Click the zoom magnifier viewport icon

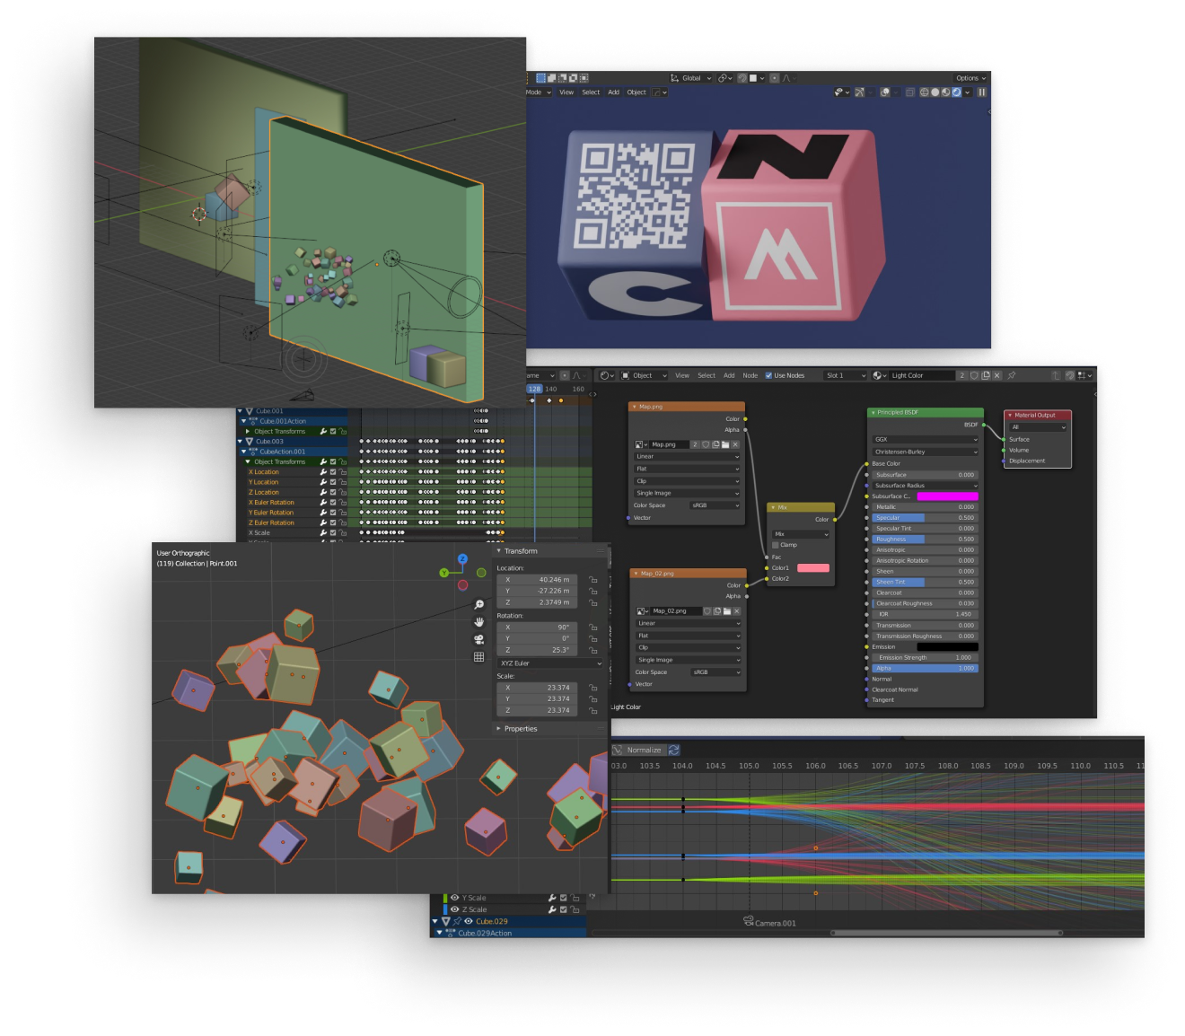coord(479,605)
